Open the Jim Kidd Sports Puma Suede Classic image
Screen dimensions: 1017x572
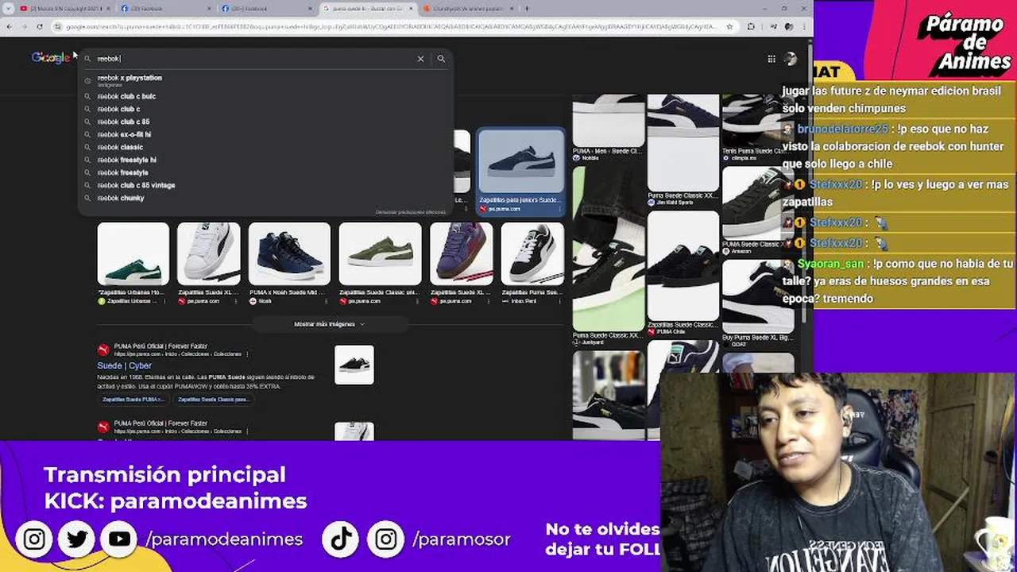coord(683,143)
